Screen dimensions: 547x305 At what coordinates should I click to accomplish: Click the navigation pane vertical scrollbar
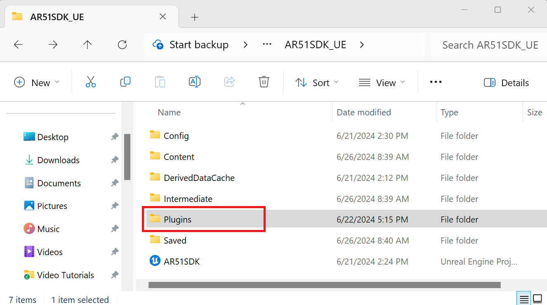(127, 157)
